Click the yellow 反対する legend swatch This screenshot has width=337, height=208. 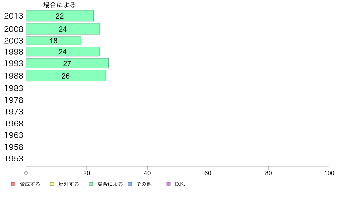pos(52,184)
